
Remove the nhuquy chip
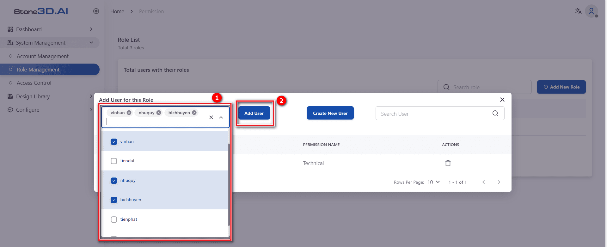pos(159,113)
